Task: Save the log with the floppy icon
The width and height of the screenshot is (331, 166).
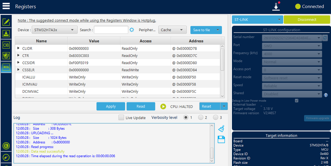Action: [221, 139]
